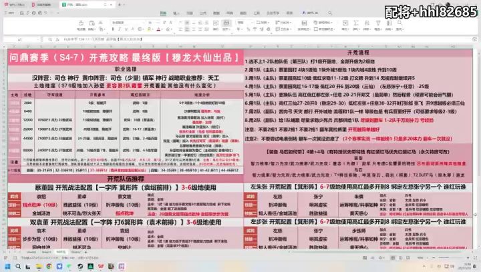This screenshot has height=272, width=481.
Task: Click the top vertical align icon
Action: point(180,23)
